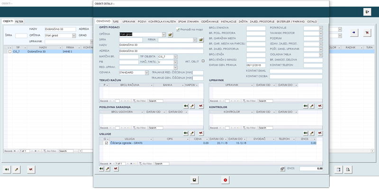Open folder lookup next to Firma field

(201, 40)
